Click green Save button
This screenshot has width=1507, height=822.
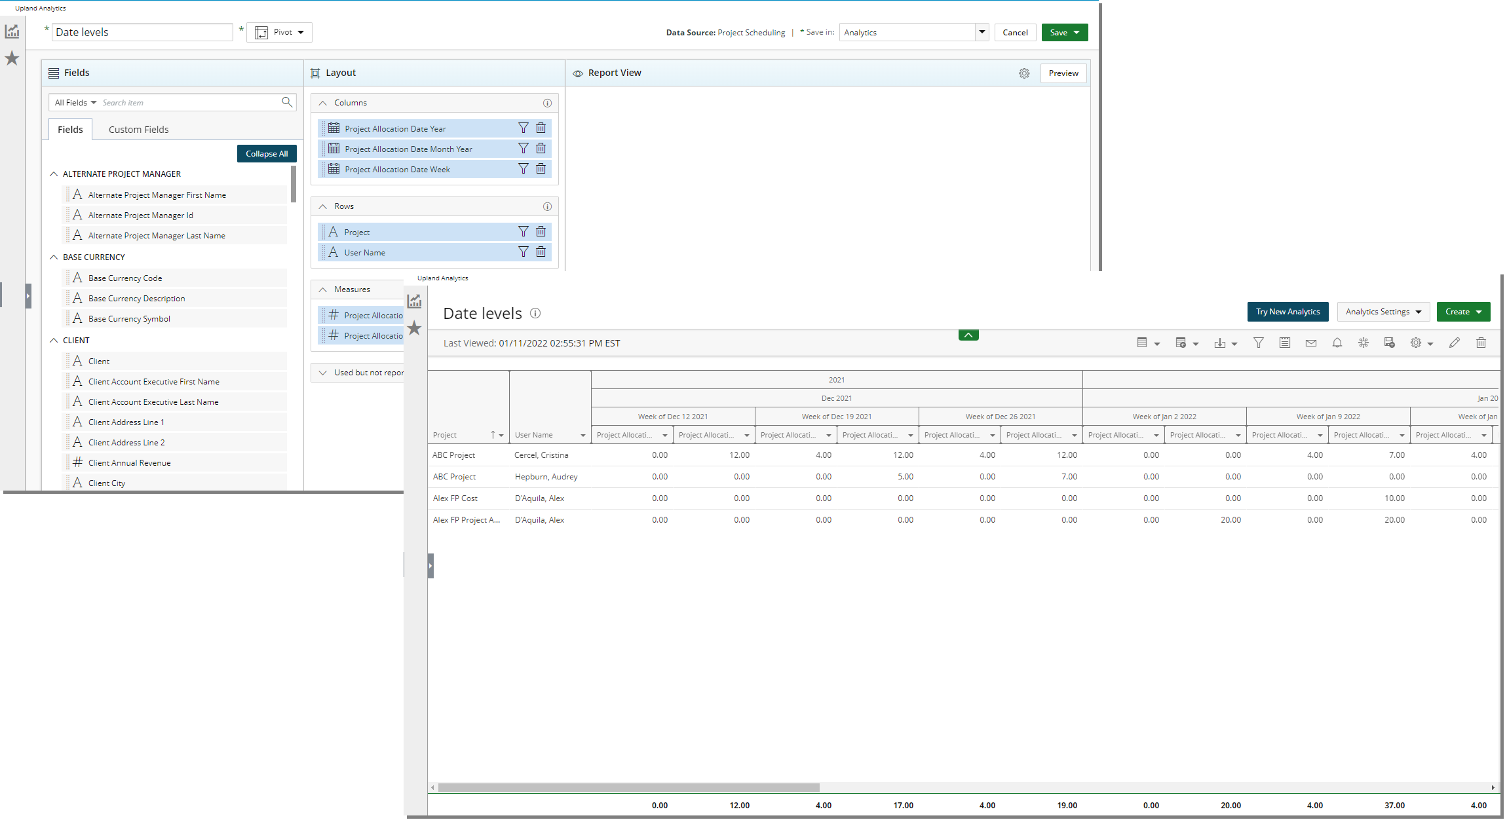click(1064, 32)
